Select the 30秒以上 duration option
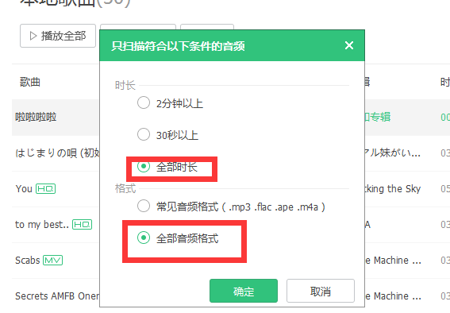The height and width of the screenshot is (313, 450). (144, 134)
